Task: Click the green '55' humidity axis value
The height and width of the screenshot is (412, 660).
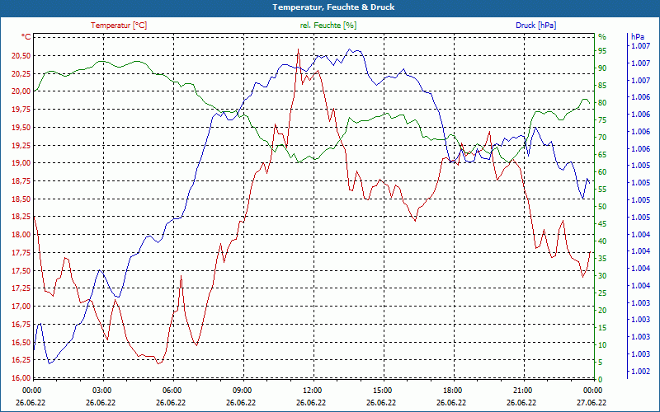Action: tap(602, 190)
